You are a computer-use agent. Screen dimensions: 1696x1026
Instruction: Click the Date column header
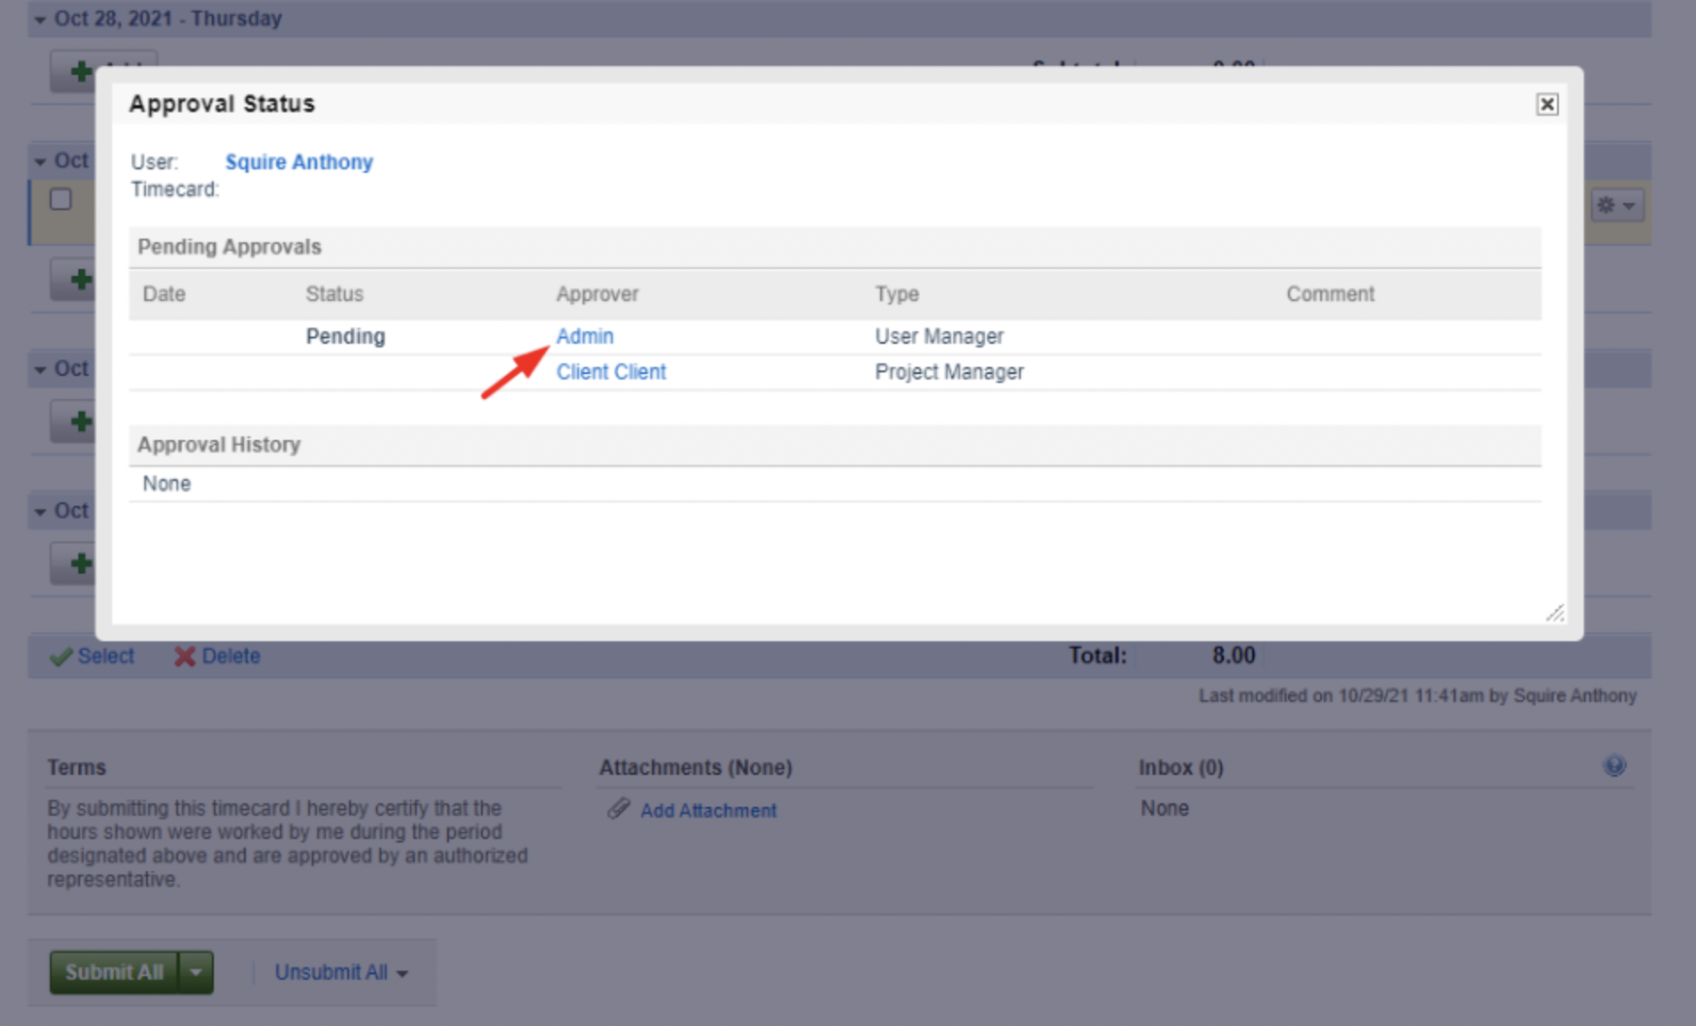point(164,294)
